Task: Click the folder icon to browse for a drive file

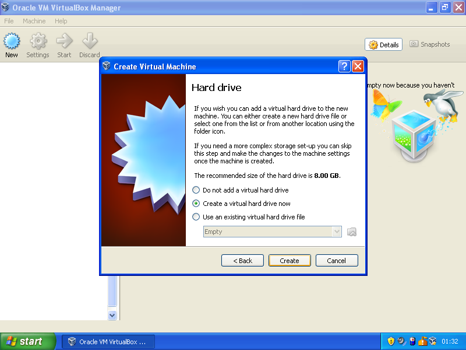Action: click(x=352, y=232)
